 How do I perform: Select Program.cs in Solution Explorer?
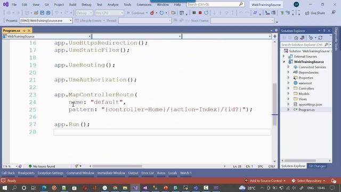(306, 110)
